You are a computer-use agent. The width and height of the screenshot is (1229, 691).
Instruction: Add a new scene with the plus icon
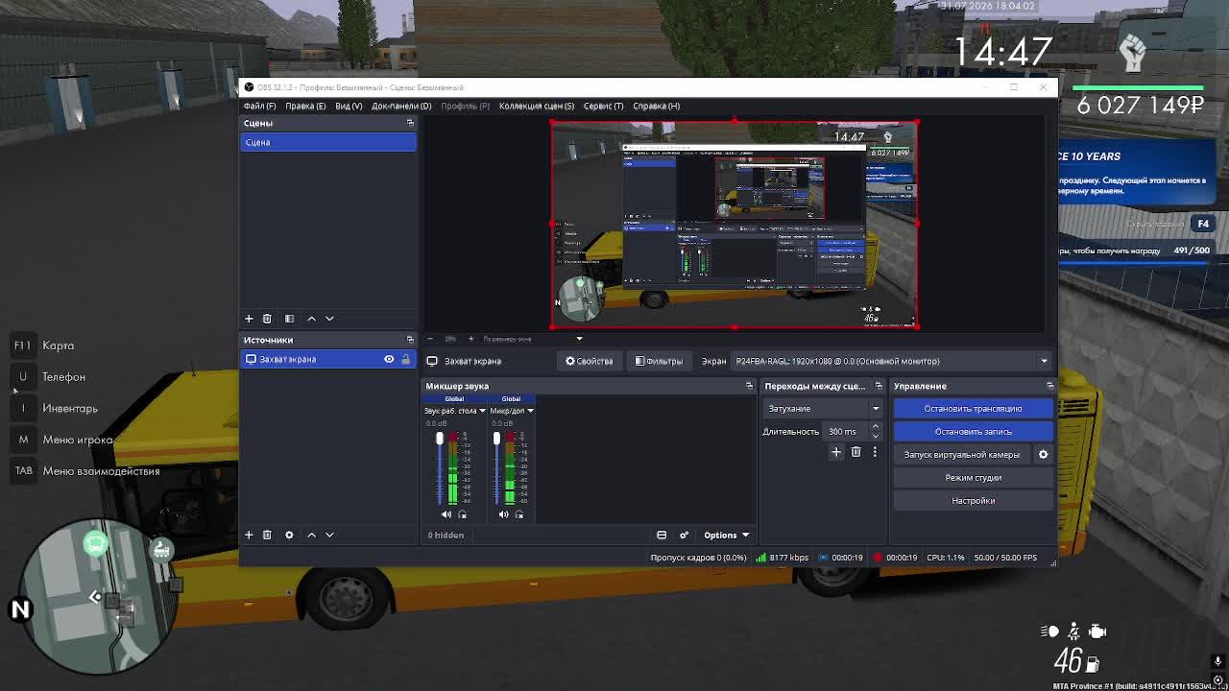point(249,319)
